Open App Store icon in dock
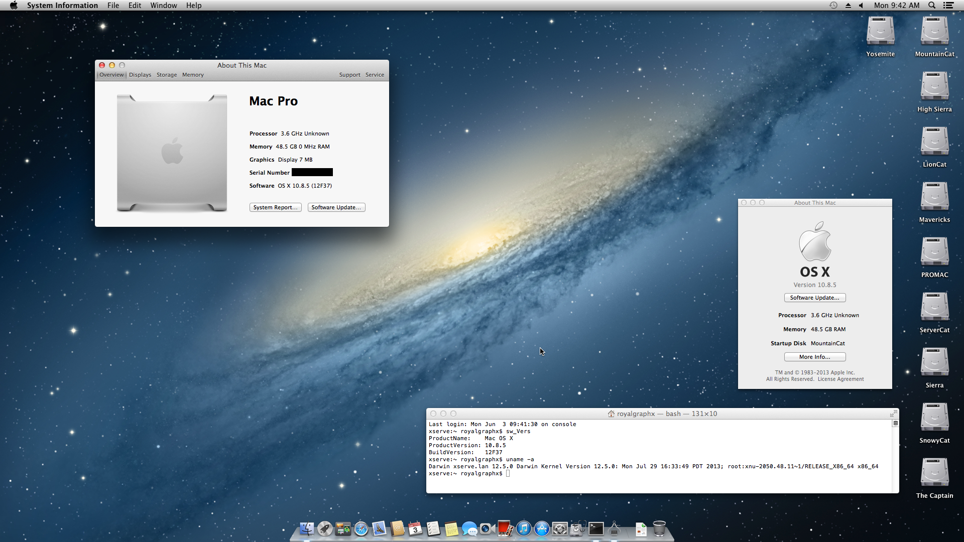The width and height of the screenshot is (964, 542). click(542, 528)
